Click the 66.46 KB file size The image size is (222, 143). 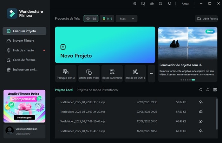[181, 121]
